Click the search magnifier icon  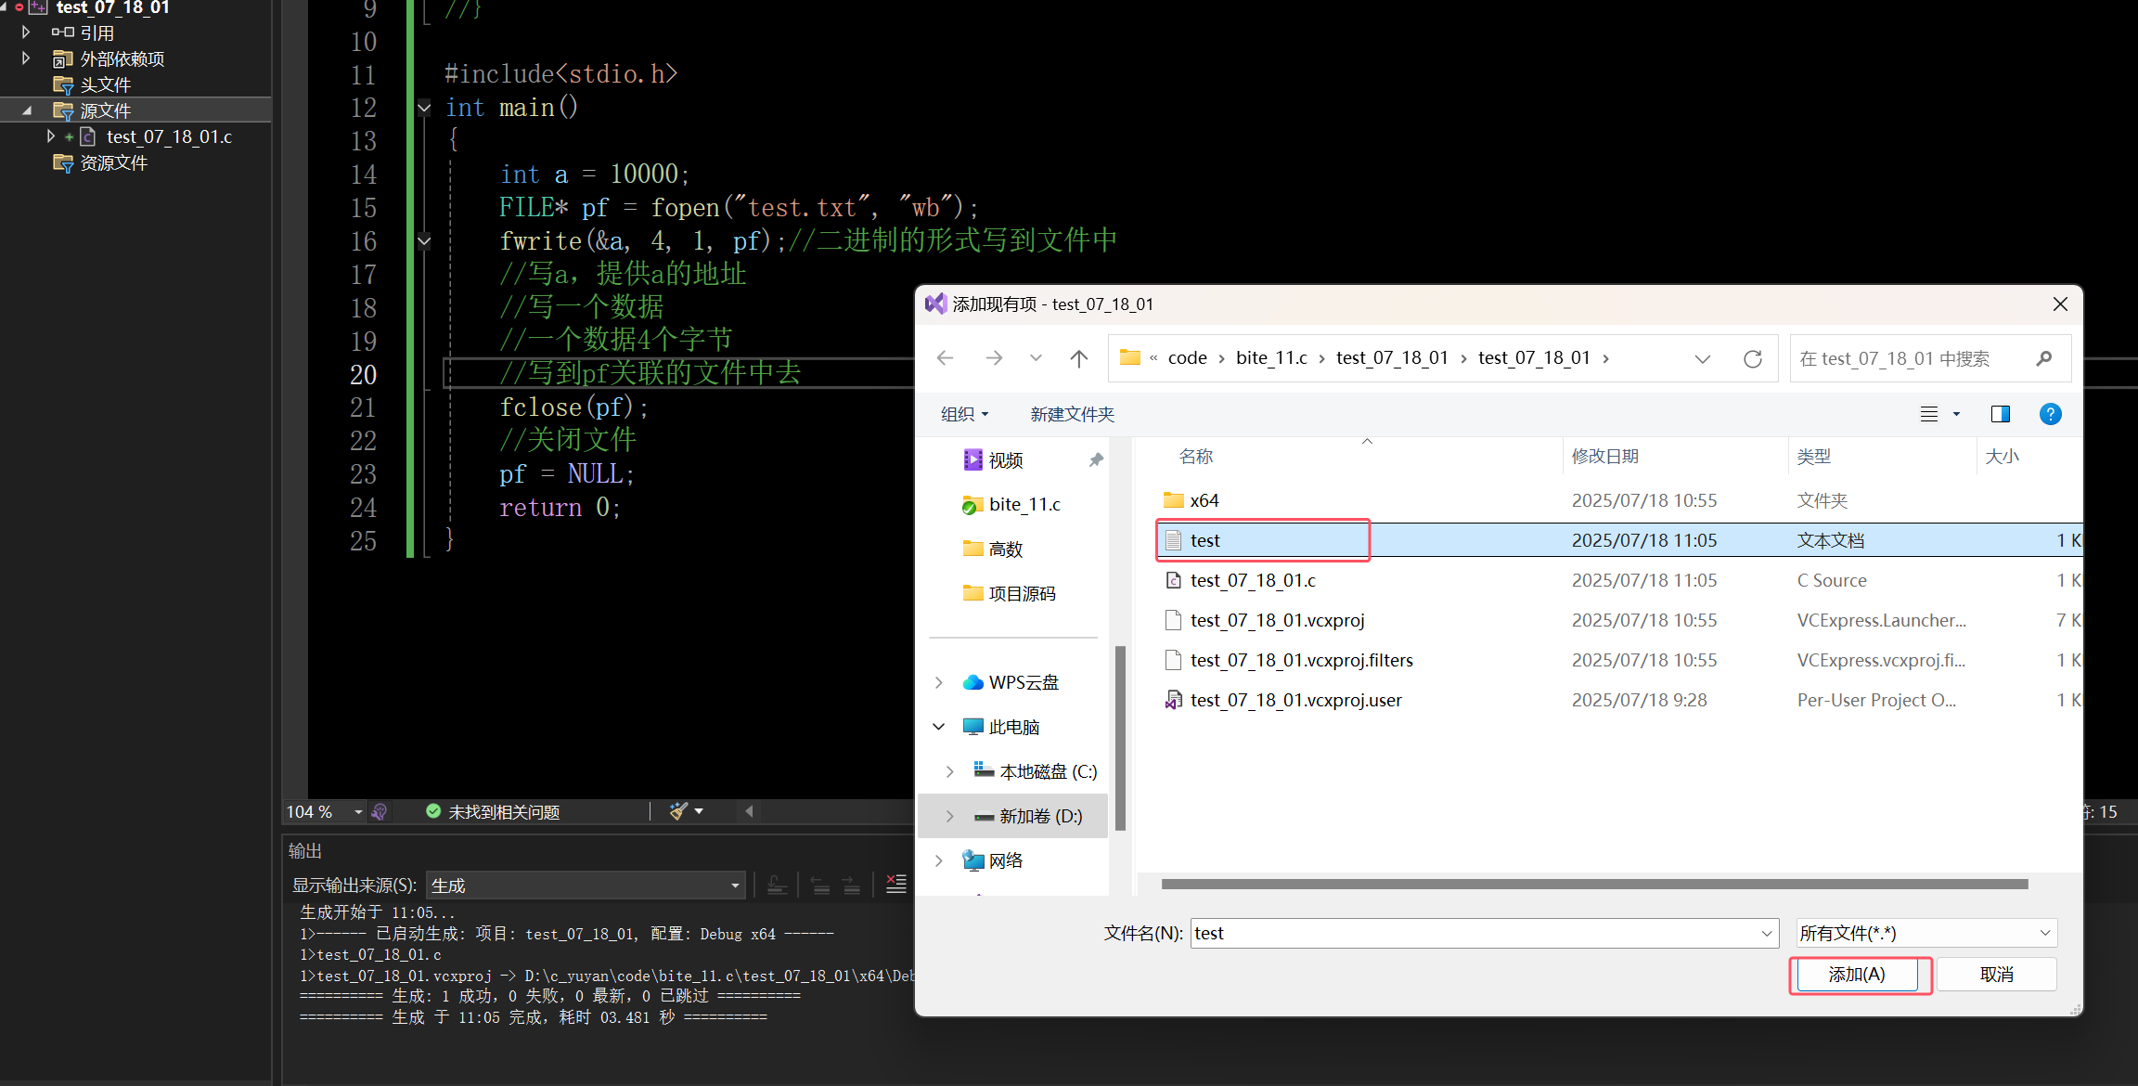[x=2044, y=358]
